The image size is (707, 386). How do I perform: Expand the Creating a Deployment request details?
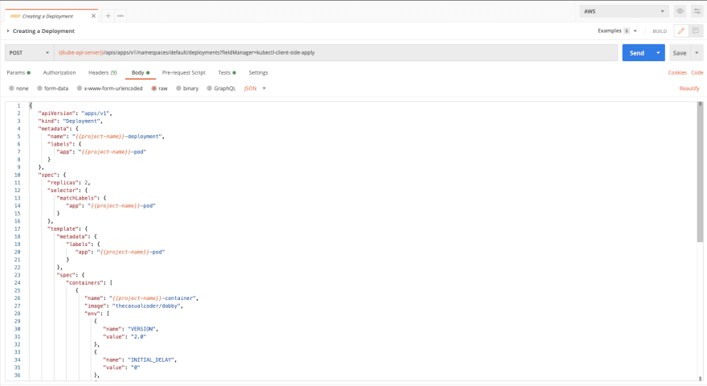pyautogui.click(x=8, y=31)
